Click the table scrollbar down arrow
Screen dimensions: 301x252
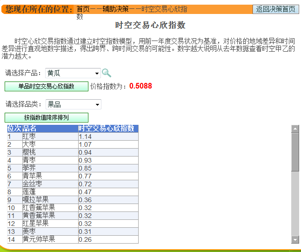click(x=295, y=239)
